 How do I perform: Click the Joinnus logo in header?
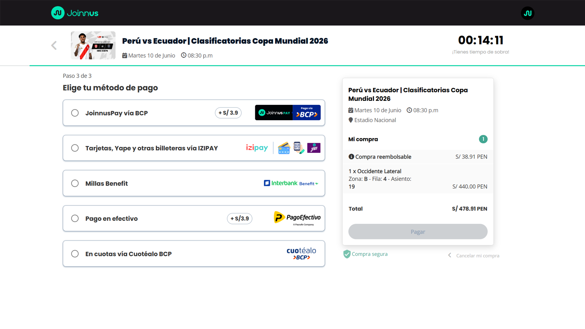coord(75,13)
